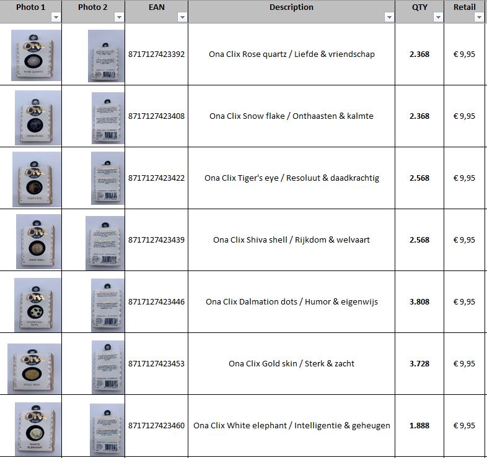Select the Ona Clix Rose quartz description cell
The width and height of the screenshot is (487, 458).
tap(291, 54)
